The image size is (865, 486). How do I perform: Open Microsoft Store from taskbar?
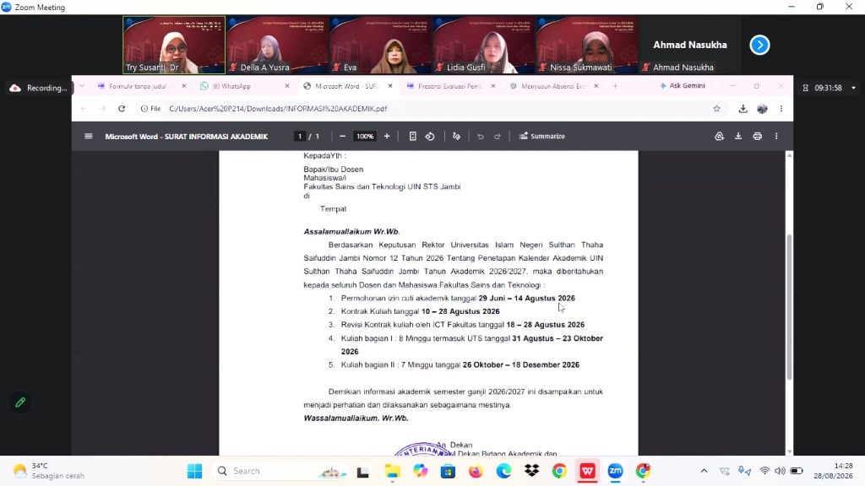448,471
